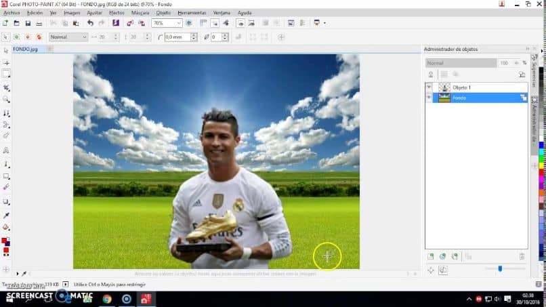Open the merge mode Normal dropdown in object manager

[x=461, y=63]
